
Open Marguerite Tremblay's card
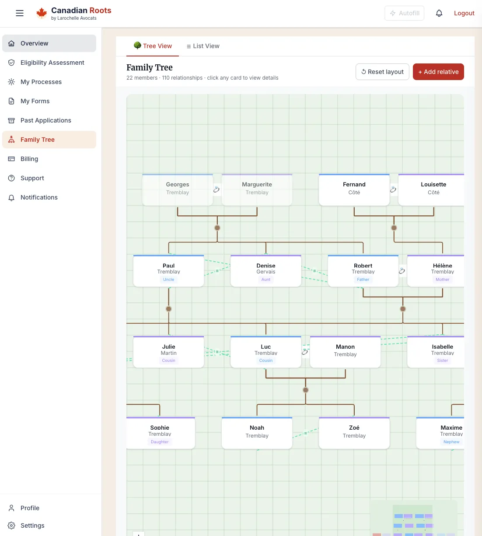tap(257, 190)
